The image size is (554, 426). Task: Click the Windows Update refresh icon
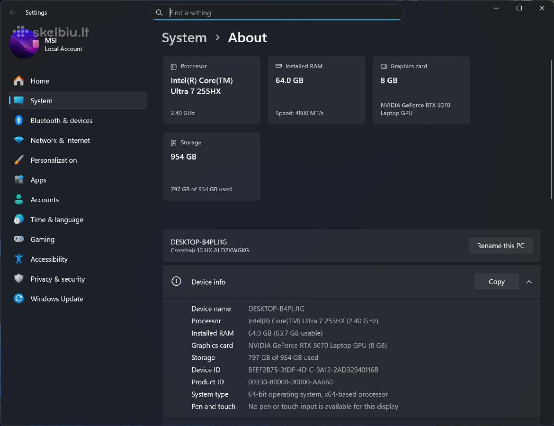(x=19, y=299)
